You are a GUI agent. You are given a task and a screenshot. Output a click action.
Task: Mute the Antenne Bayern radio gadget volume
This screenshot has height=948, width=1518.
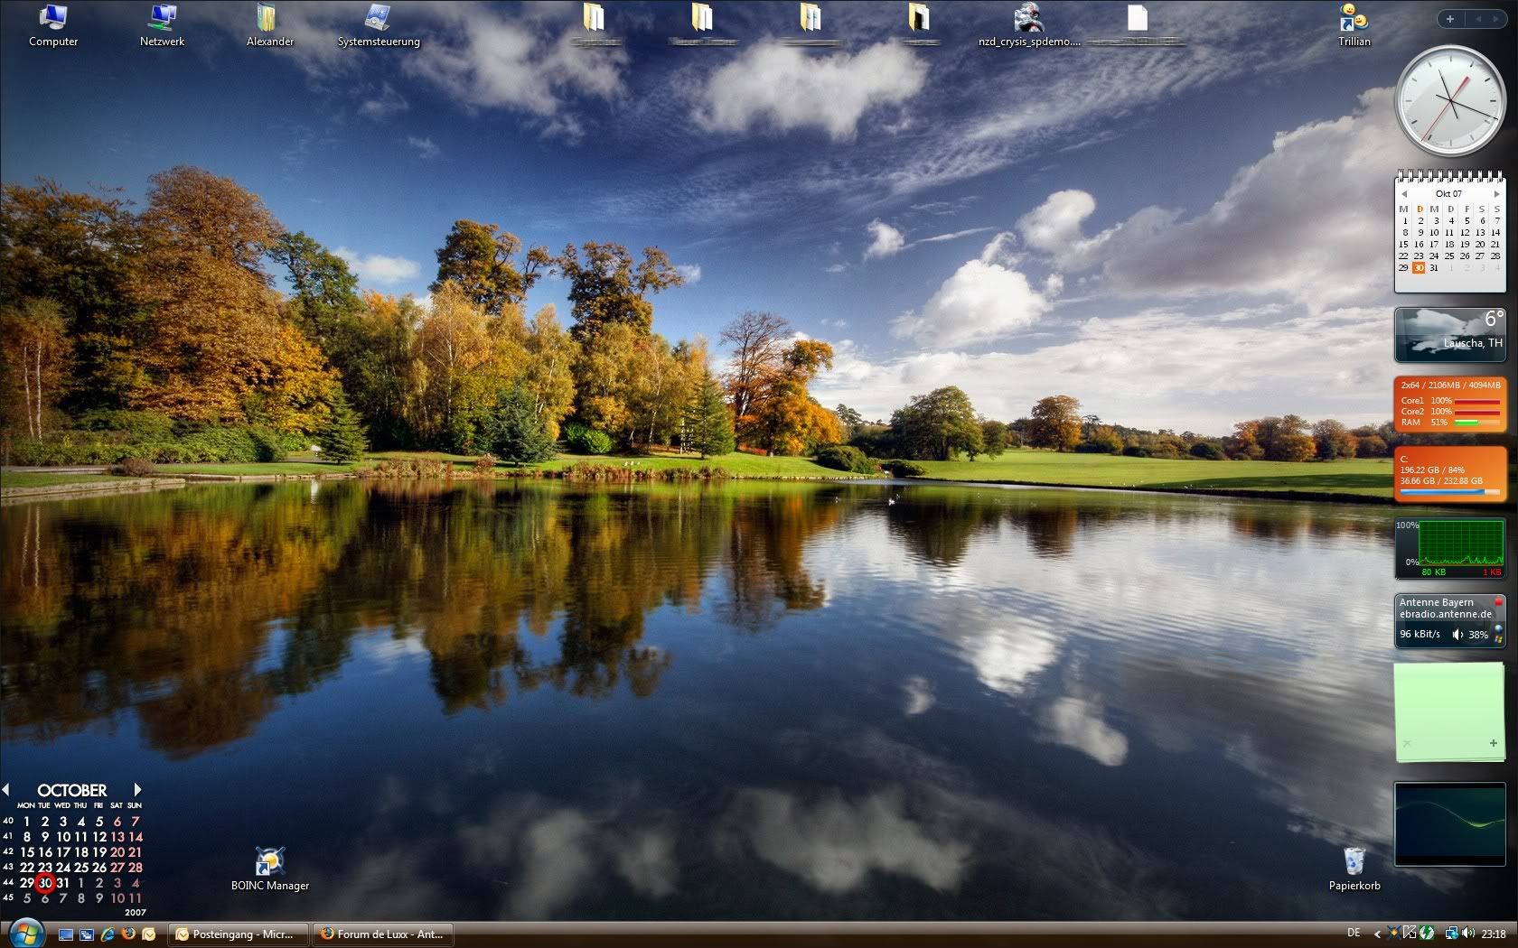click(x=1457, y=635)
